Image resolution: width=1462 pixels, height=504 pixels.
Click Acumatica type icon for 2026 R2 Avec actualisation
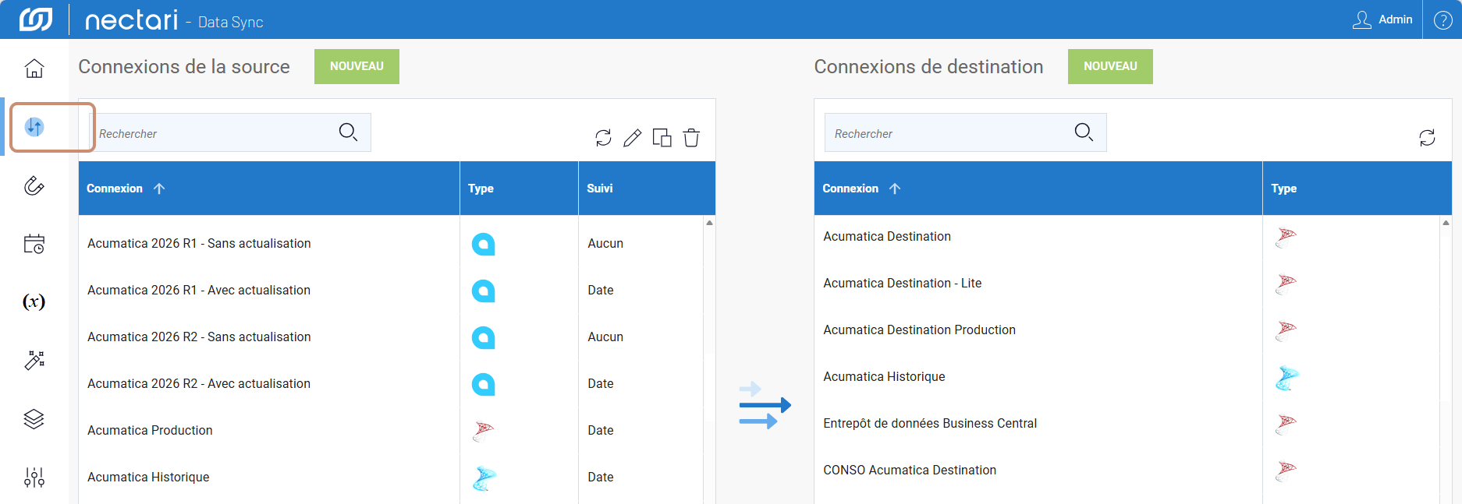coord(484,385)
